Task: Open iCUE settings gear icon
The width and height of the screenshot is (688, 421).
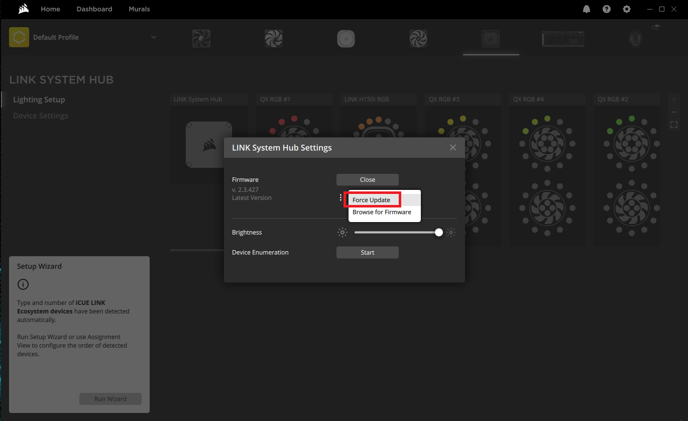Action: click(626, 9)
